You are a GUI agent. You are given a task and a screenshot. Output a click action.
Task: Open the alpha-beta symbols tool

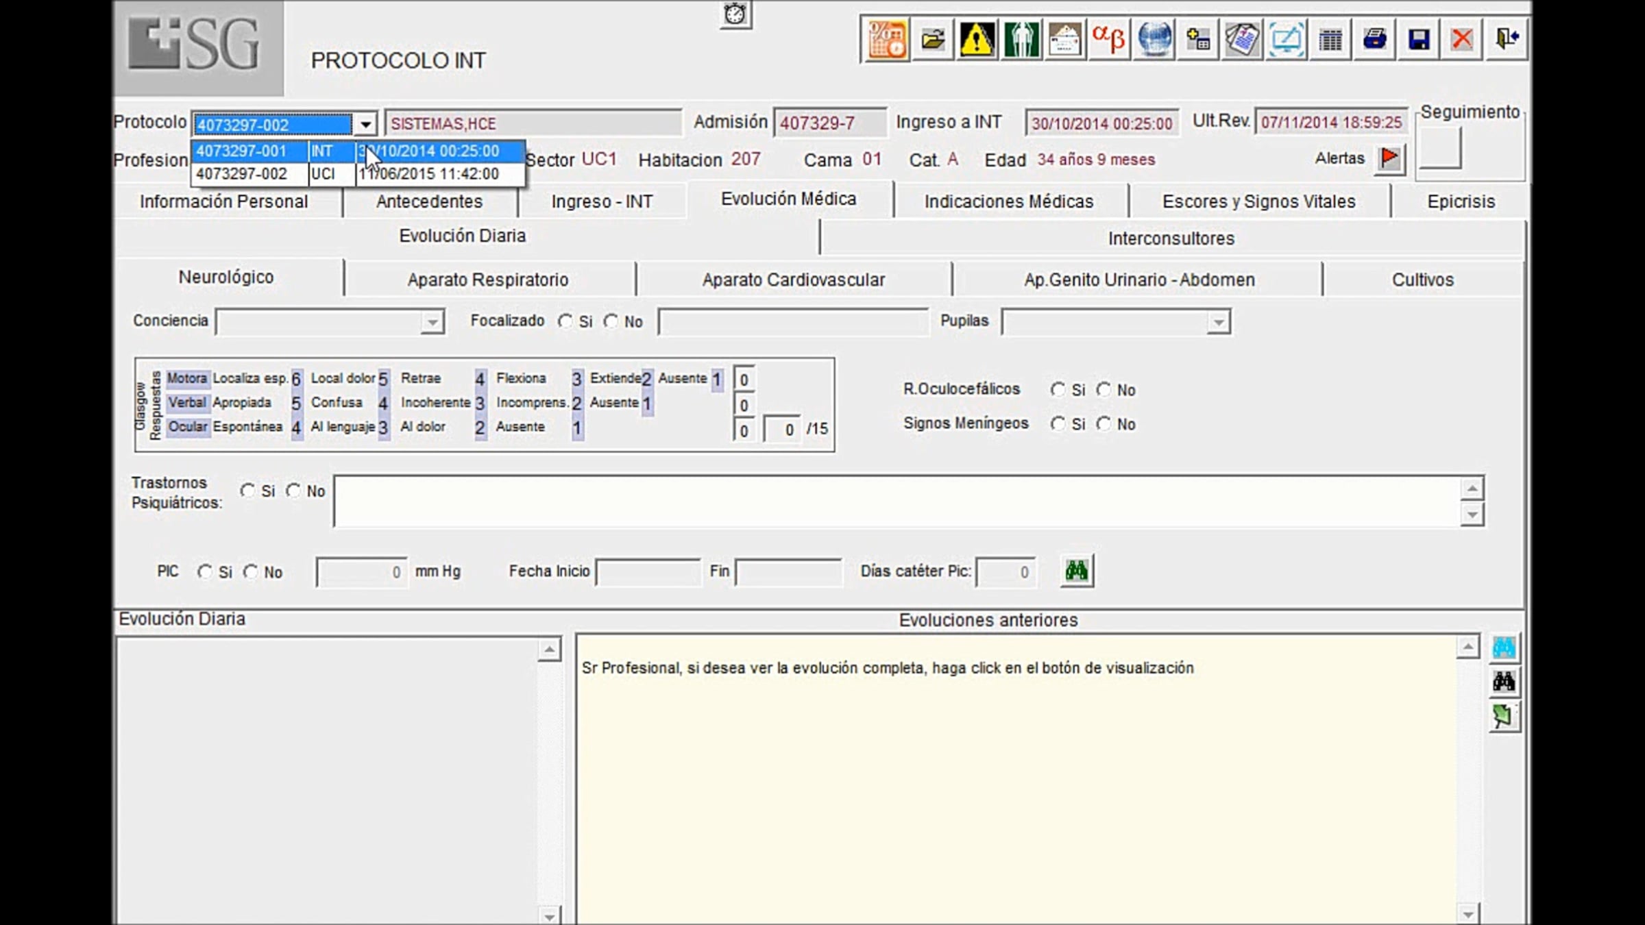tap(1108, 40)
